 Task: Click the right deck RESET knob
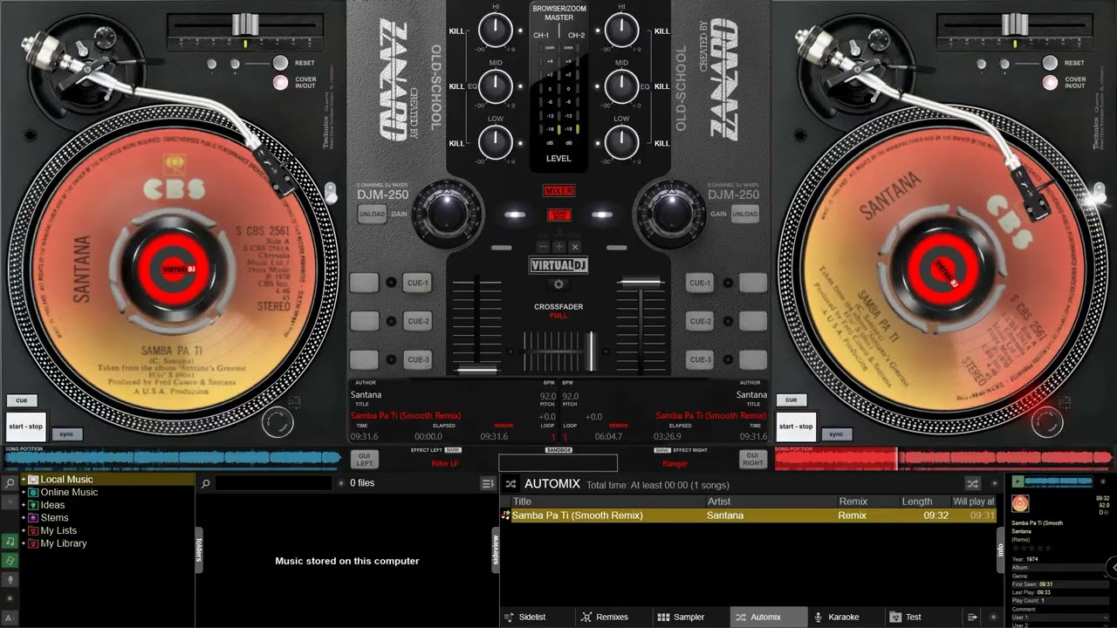[1051, 63]
